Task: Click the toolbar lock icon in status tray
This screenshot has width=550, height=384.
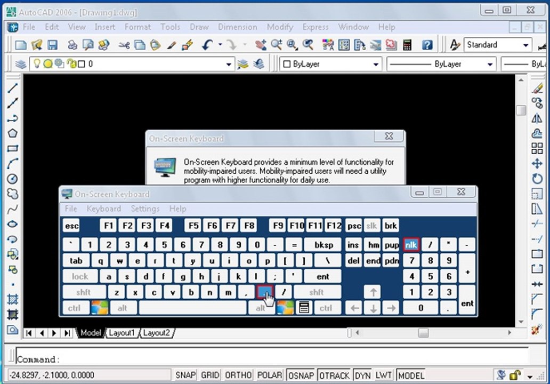Action: (515, 375)
